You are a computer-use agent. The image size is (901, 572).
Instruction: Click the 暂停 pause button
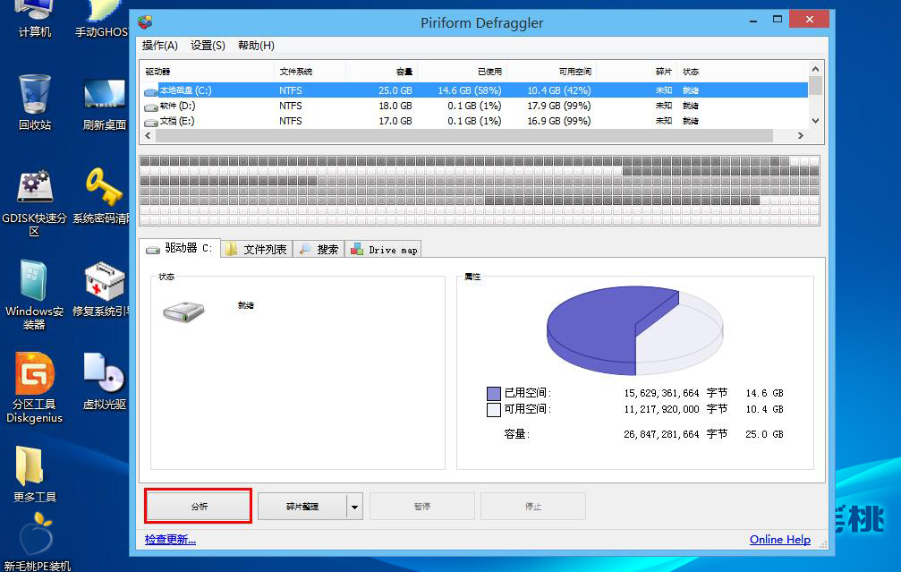[421, 506]
